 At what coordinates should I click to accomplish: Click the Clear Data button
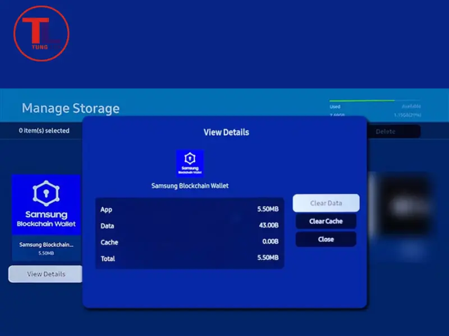click(x=326, y=203)
